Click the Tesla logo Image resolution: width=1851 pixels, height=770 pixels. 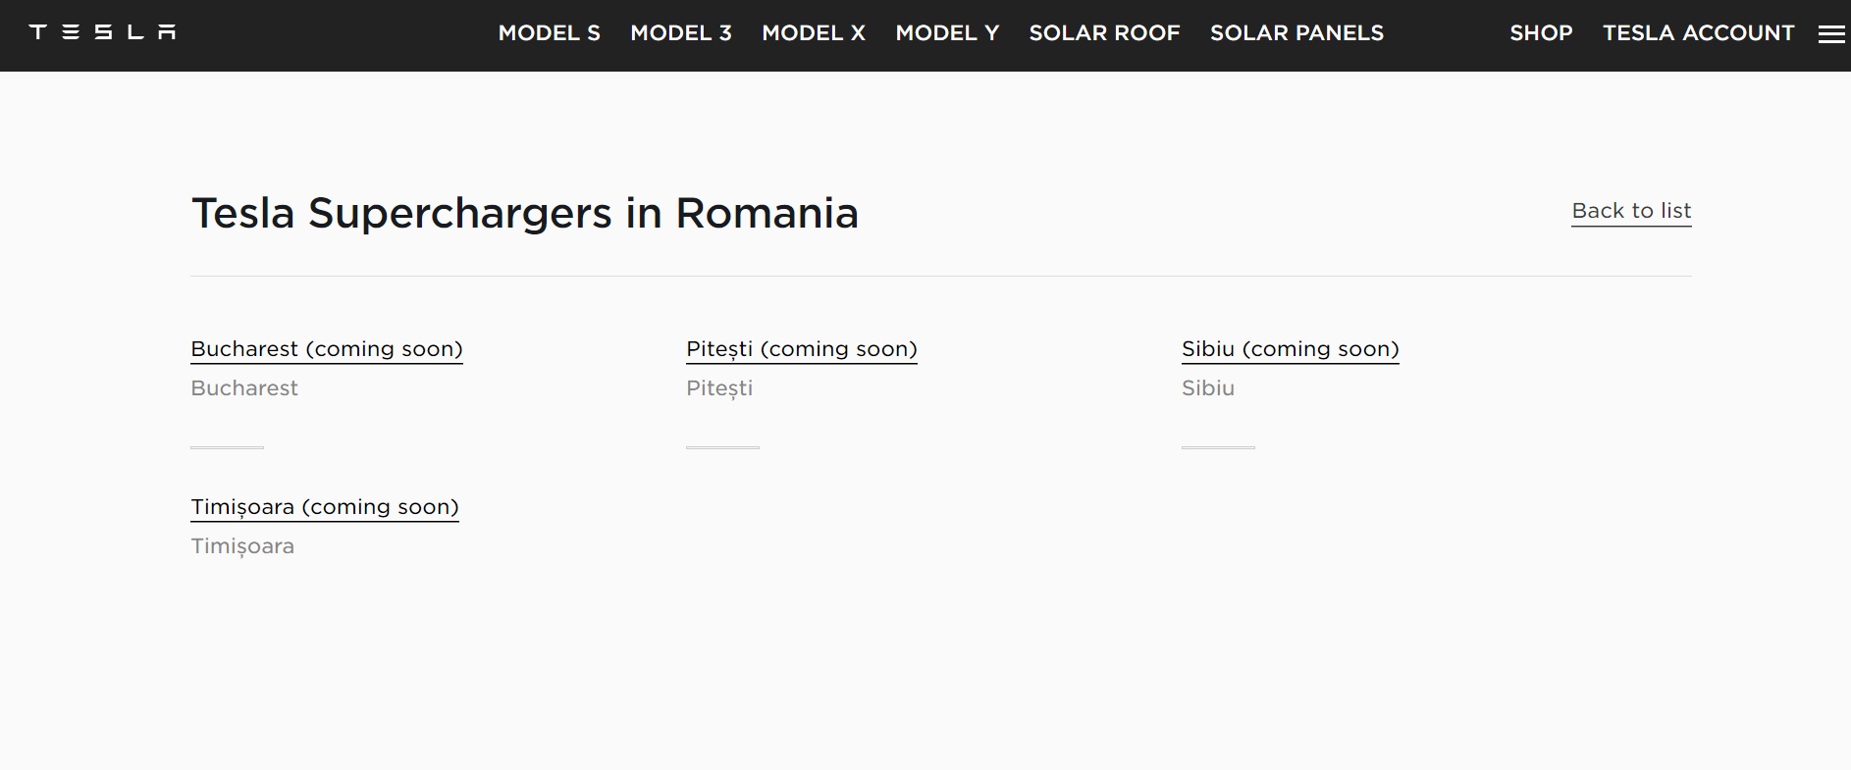[103, 32]
